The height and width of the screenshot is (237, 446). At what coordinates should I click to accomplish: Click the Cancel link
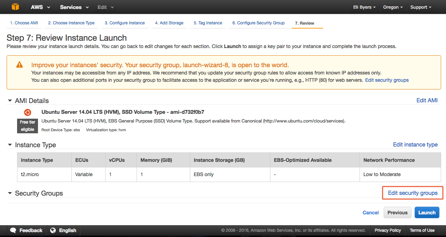[x=371, y=213]
